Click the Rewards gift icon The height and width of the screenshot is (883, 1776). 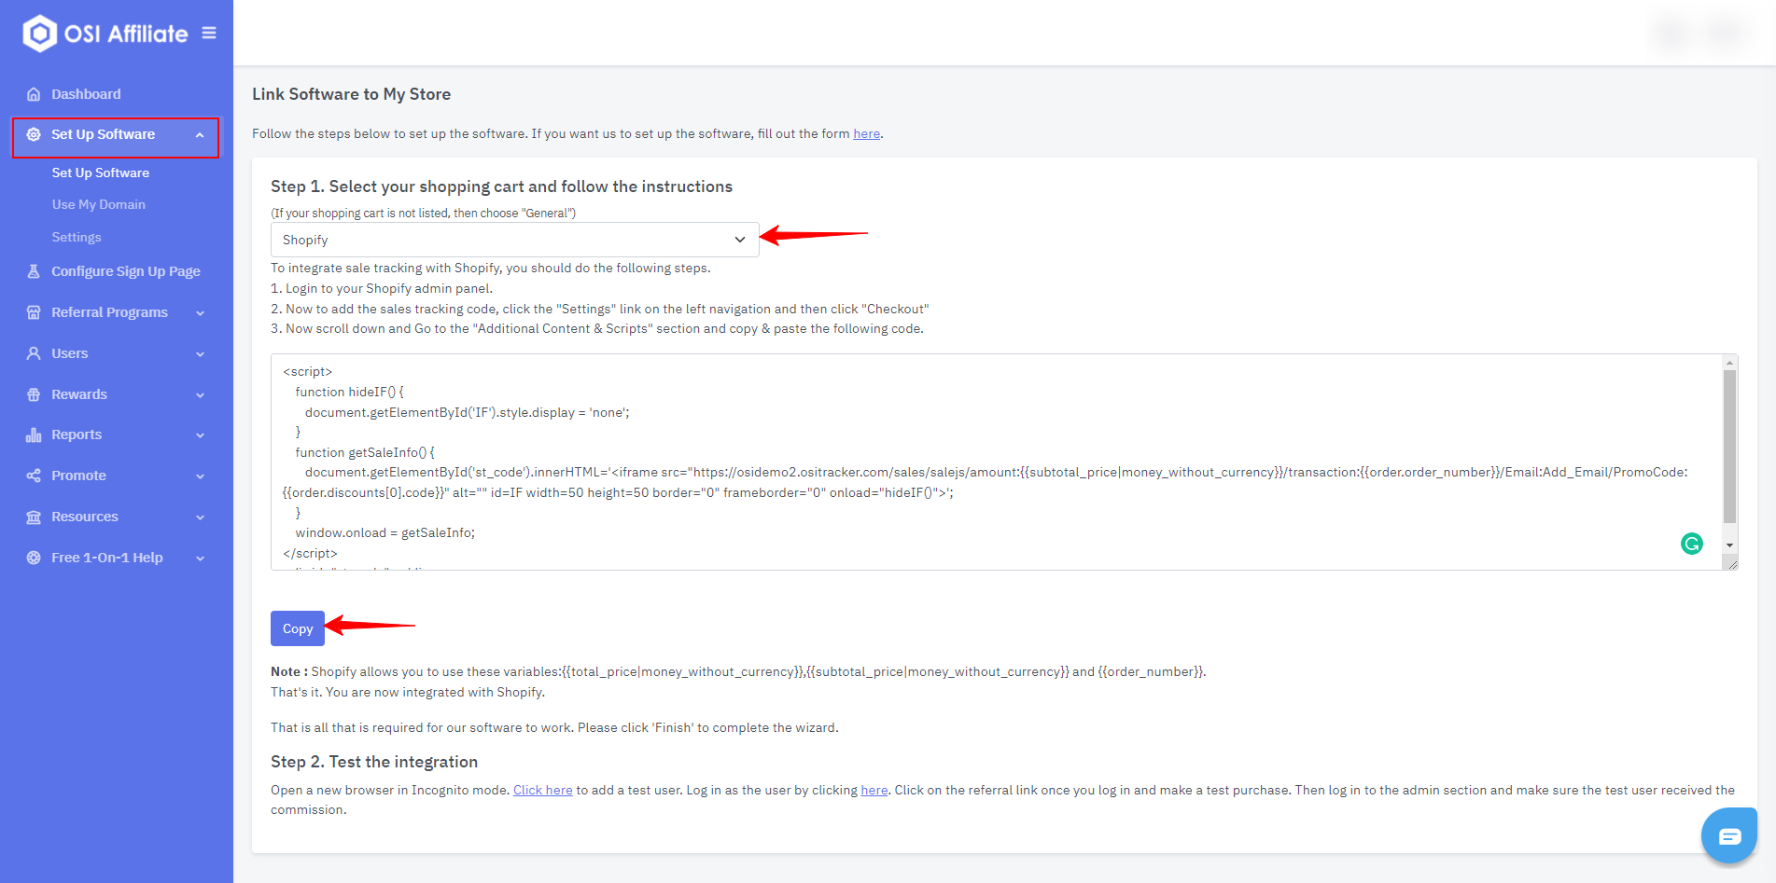[34, 394]
